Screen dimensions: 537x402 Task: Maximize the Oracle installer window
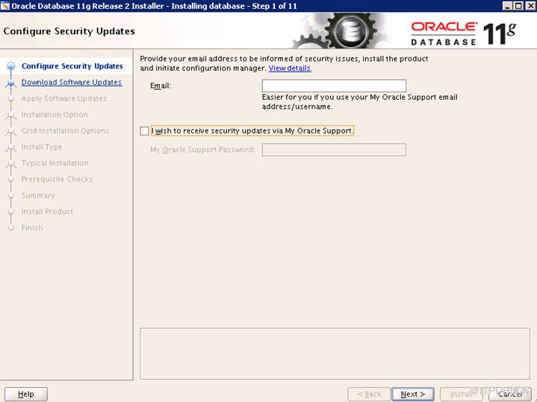[518, 6]
